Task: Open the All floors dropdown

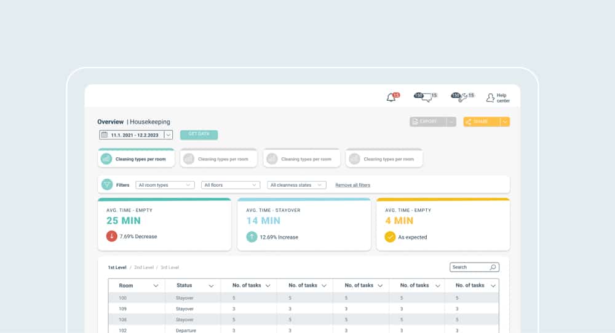Action: point(231,185)
